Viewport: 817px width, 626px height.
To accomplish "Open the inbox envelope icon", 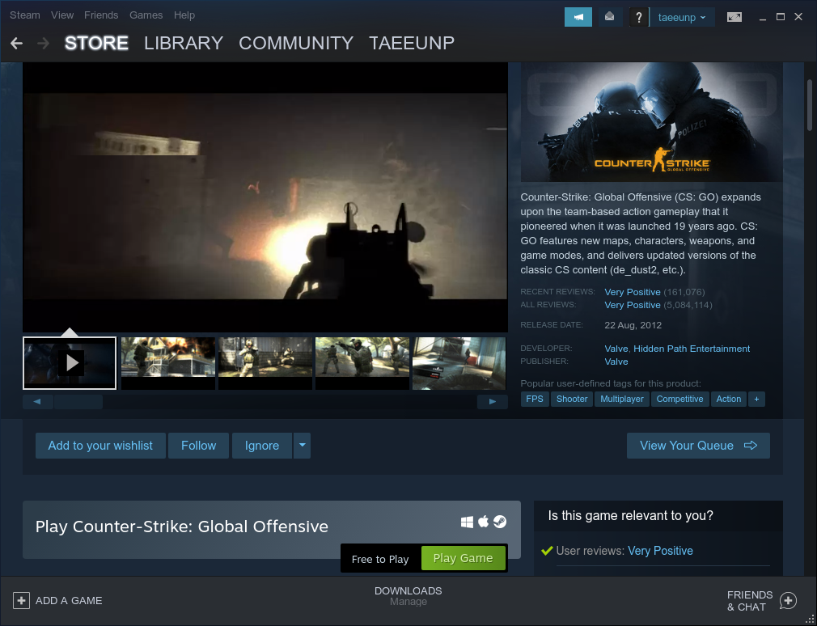I will click(609, 17).
